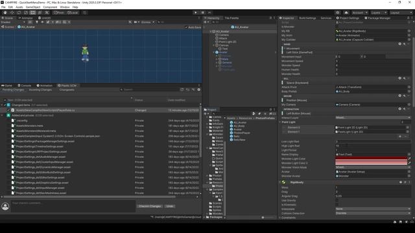The image size is (415, 233).
Task: Open the Account dropdown
Action: pyautogui.click(x=360, y=12)
